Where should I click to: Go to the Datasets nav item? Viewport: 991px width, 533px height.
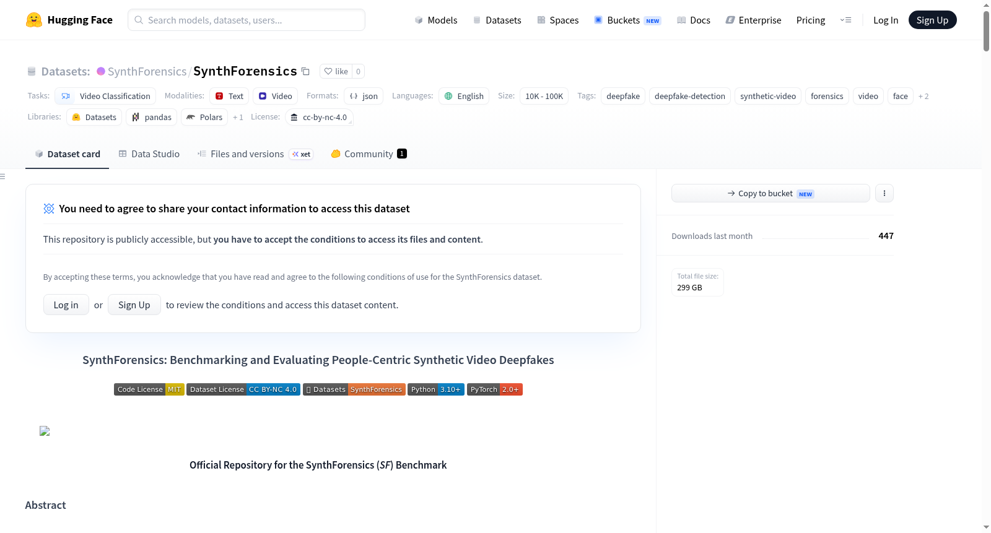tap(497, 20)
